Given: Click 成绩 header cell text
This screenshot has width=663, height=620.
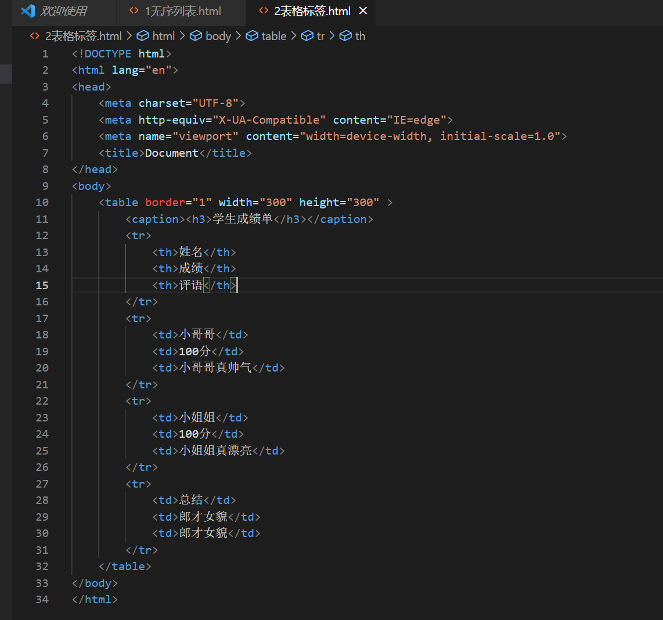Looking at the screenshot, I should 190,269.
